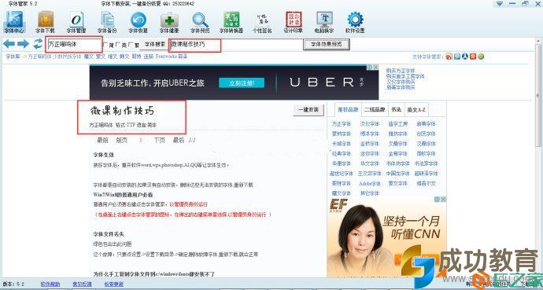
Task: Click the 检查更新 link in status bar
Action: (113, 284)
